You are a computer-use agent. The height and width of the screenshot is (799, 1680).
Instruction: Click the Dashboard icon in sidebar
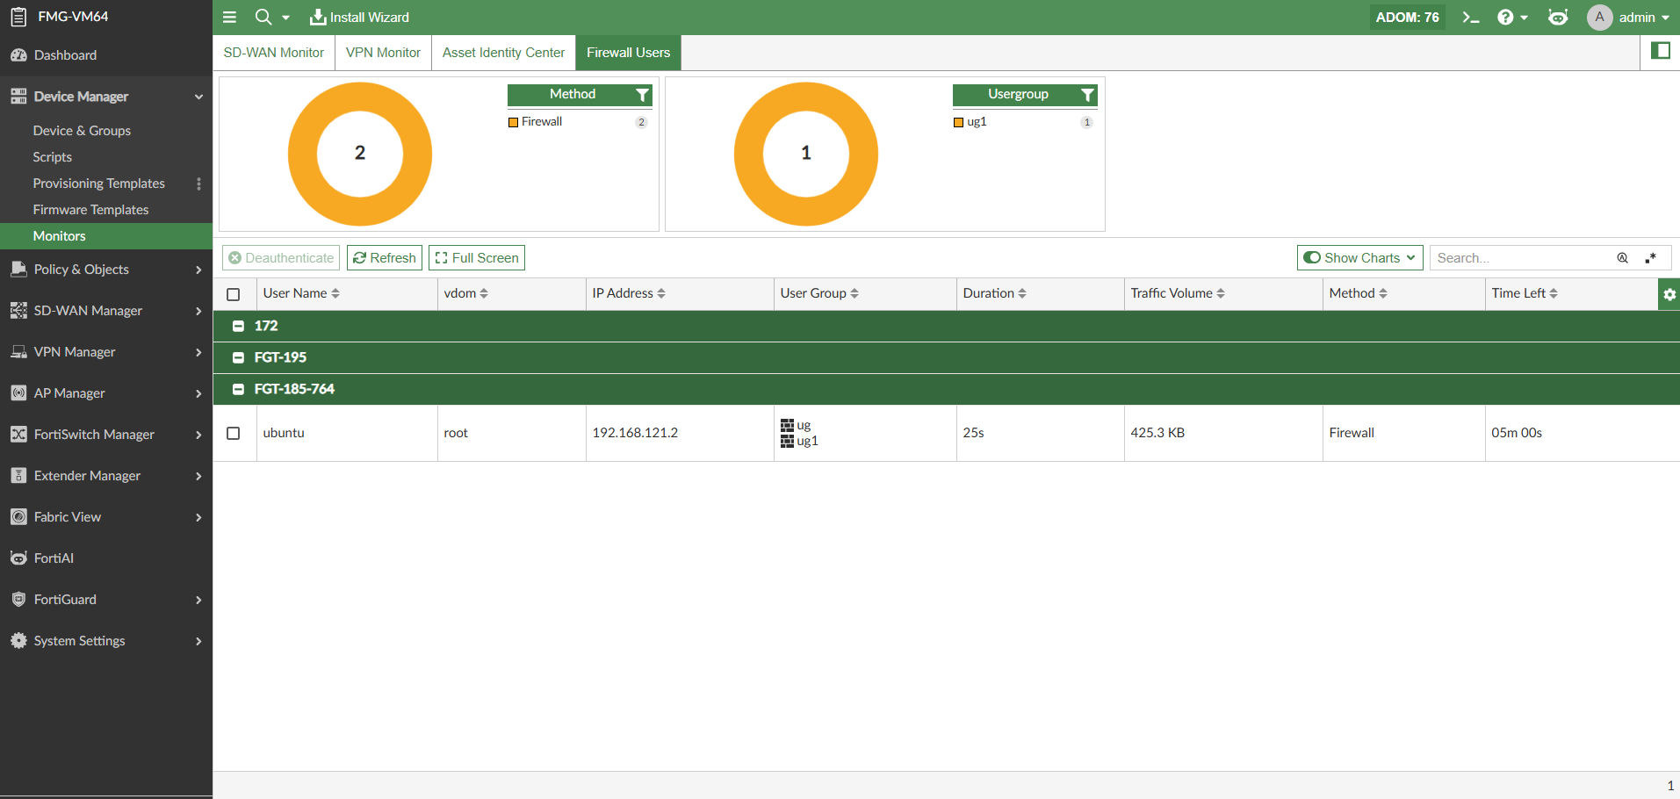[18, 55]
